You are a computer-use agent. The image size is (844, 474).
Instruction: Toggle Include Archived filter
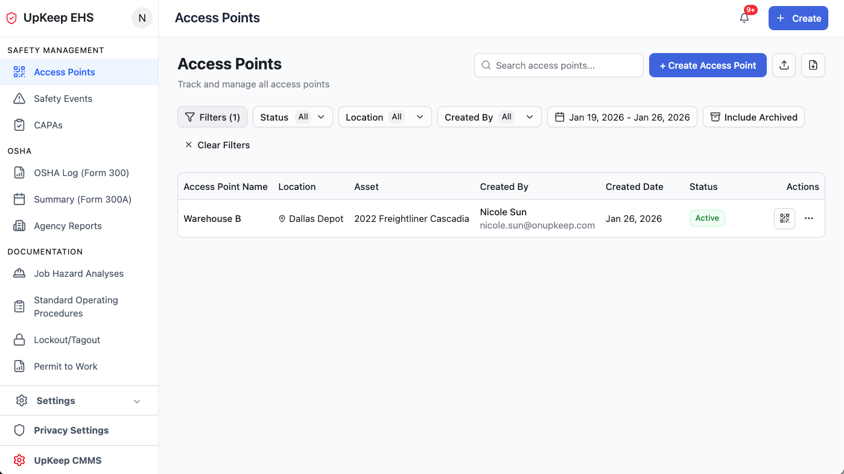point(754,117)
